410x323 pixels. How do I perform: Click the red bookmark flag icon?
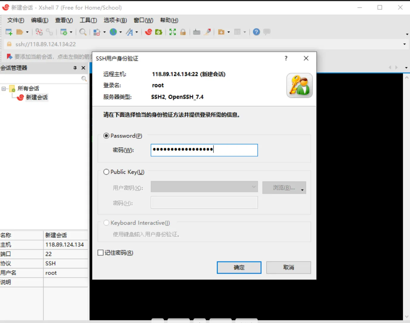click(9, 57)
